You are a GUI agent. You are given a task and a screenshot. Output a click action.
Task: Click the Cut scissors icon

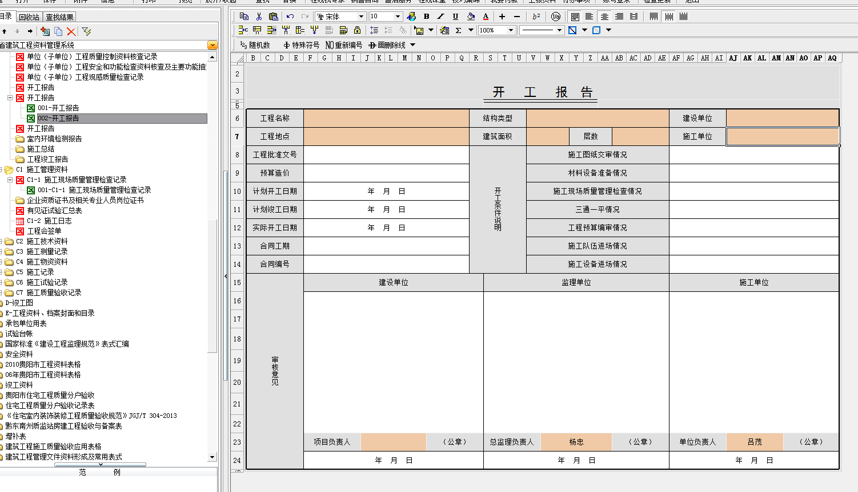click(259, 17)
